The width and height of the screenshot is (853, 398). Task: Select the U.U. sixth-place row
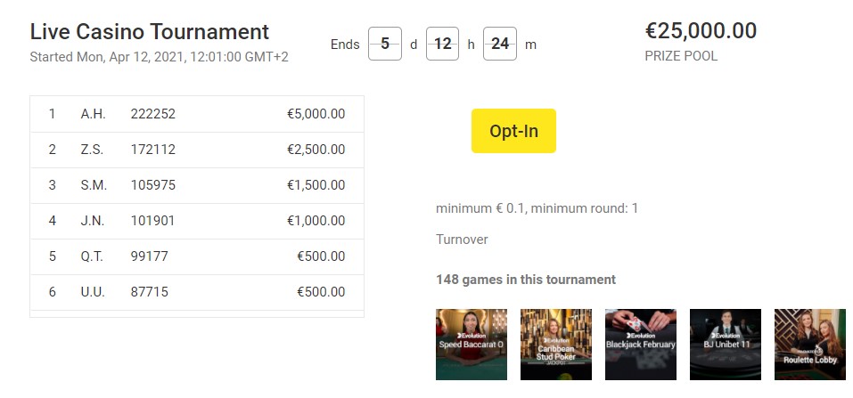[197, 292]
